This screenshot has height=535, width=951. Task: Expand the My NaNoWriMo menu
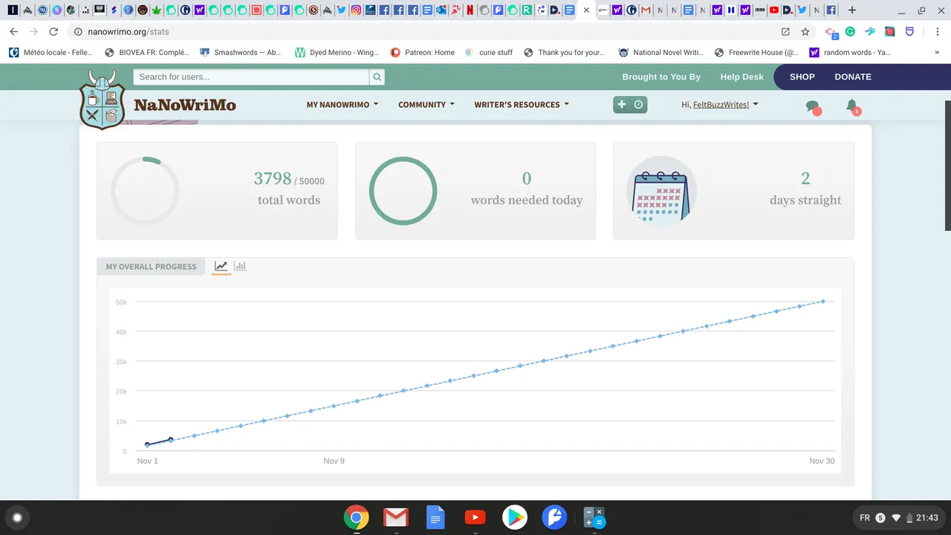tap(343, 105)
